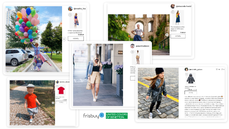This screenshot has width=229, height=129.
Task: Click КУПИТЬ under the 7 999 ₽ skirt
Action: [x=178, y=36]
